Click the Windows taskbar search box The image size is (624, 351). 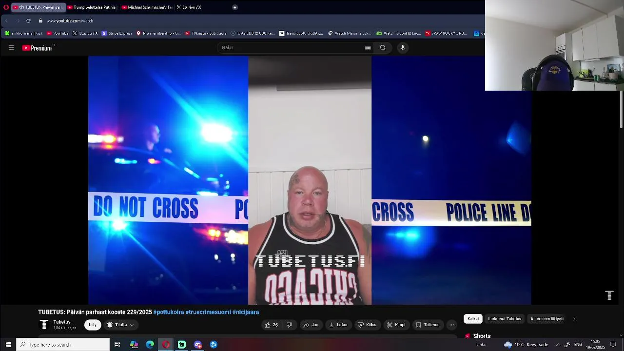point(63,345)
